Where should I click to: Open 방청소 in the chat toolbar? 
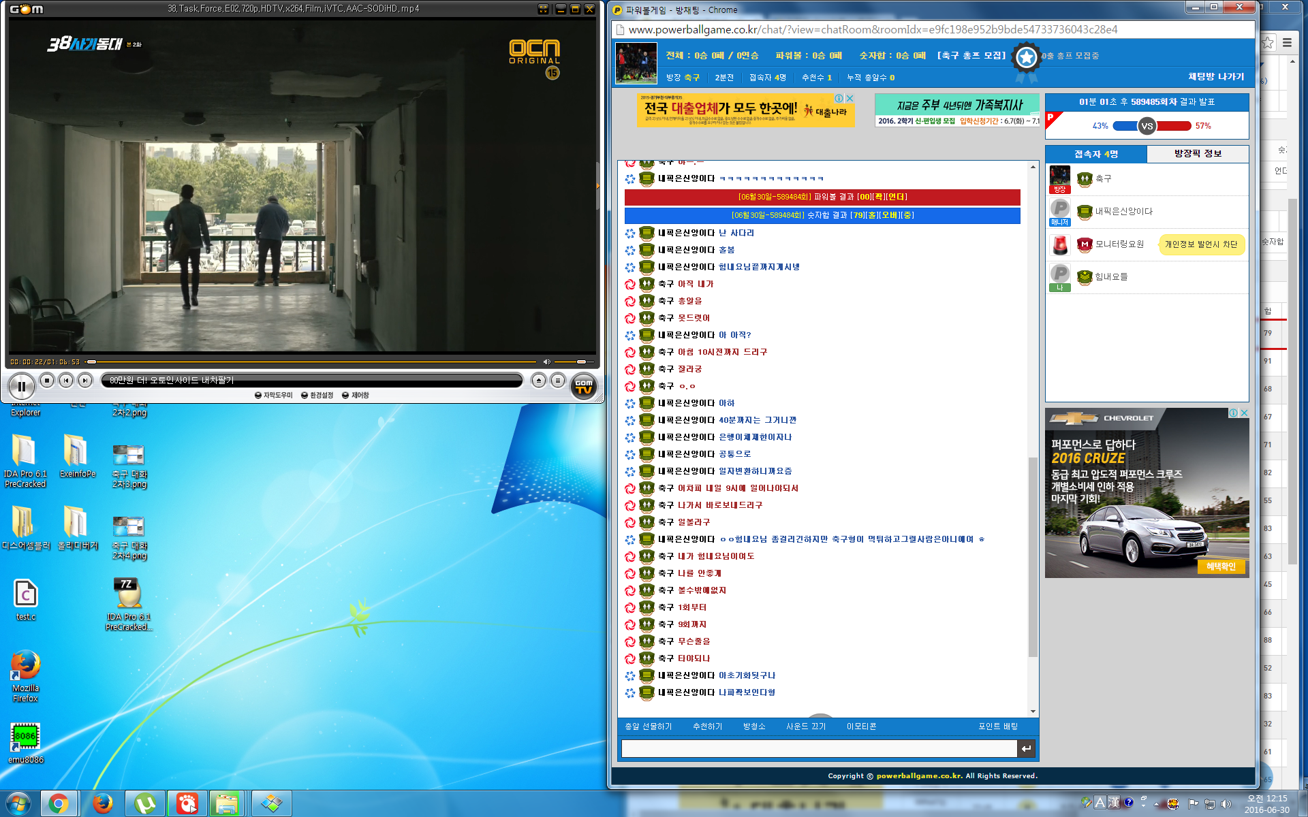coord(754,726)
